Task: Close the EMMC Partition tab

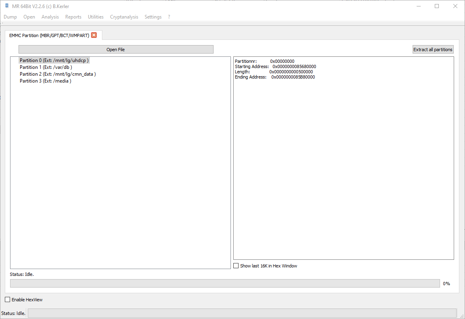Action: point(94,35)
